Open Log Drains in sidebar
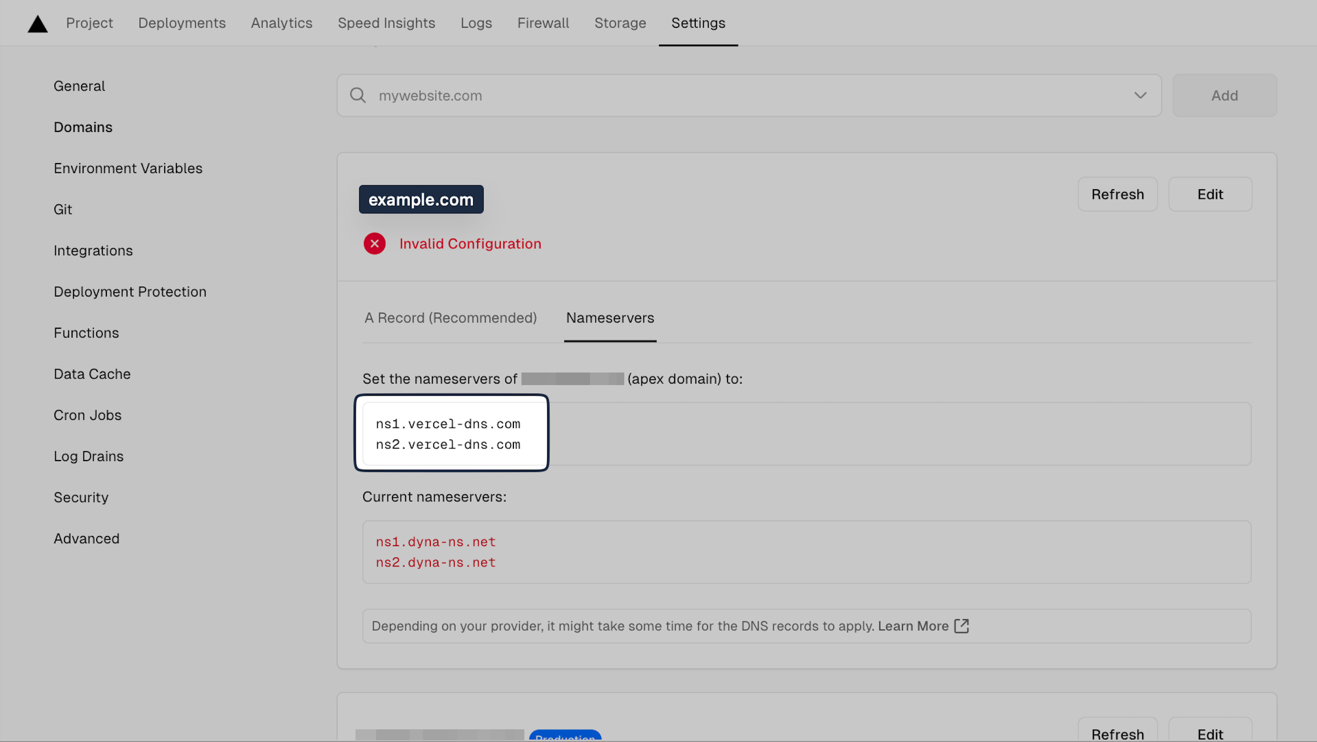 tap(89, 457)
